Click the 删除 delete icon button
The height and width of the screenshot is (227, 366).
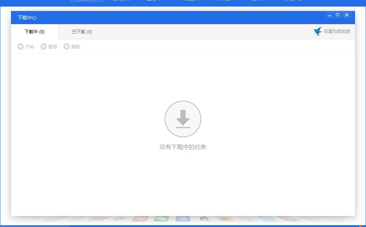click(67, 46)
